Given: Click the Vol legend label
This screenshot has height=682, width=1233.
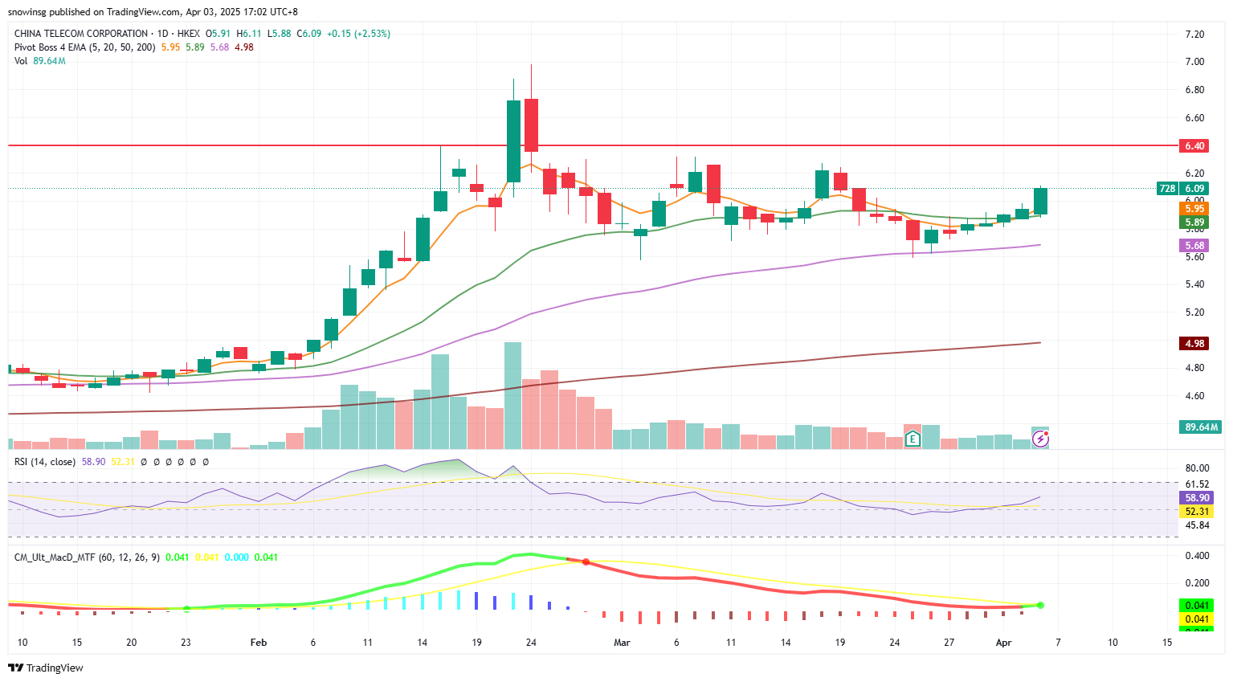Looking at the screenshot, I should (21, 61).
